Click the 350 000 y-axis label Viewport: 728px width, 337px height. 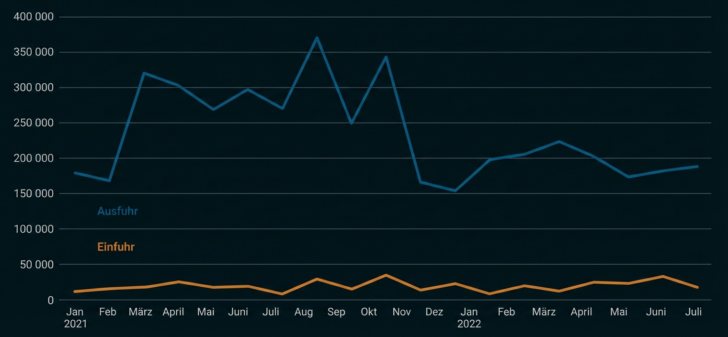click(34, 52)
